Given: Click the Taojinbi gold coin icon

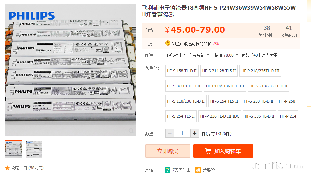Looking at the screenshot, I should (x=168, y=43).
